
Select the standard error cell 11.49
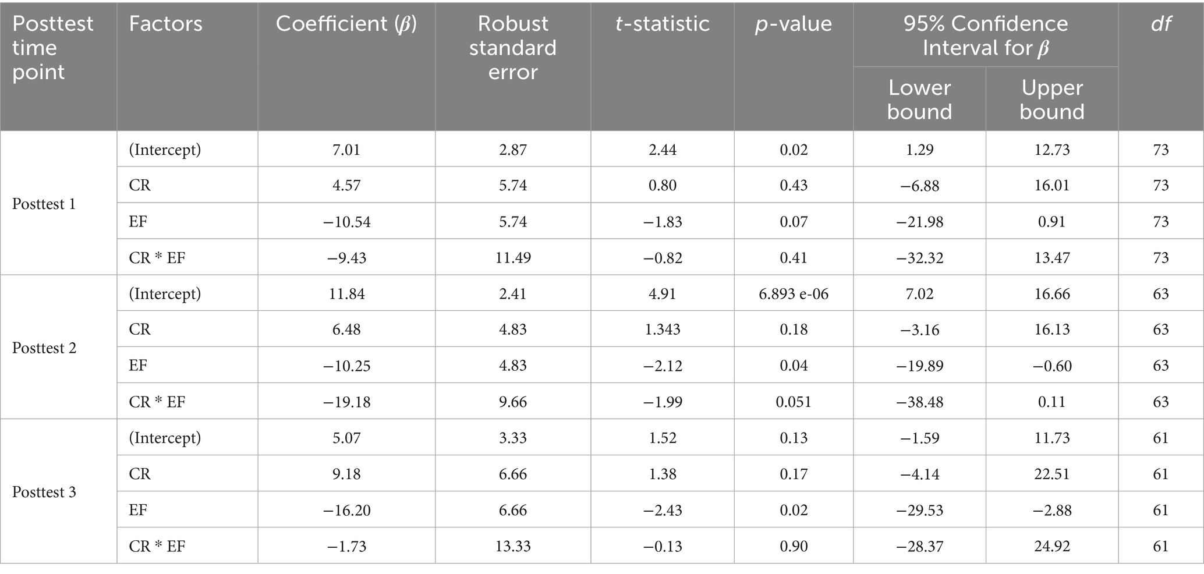point(513,258)
